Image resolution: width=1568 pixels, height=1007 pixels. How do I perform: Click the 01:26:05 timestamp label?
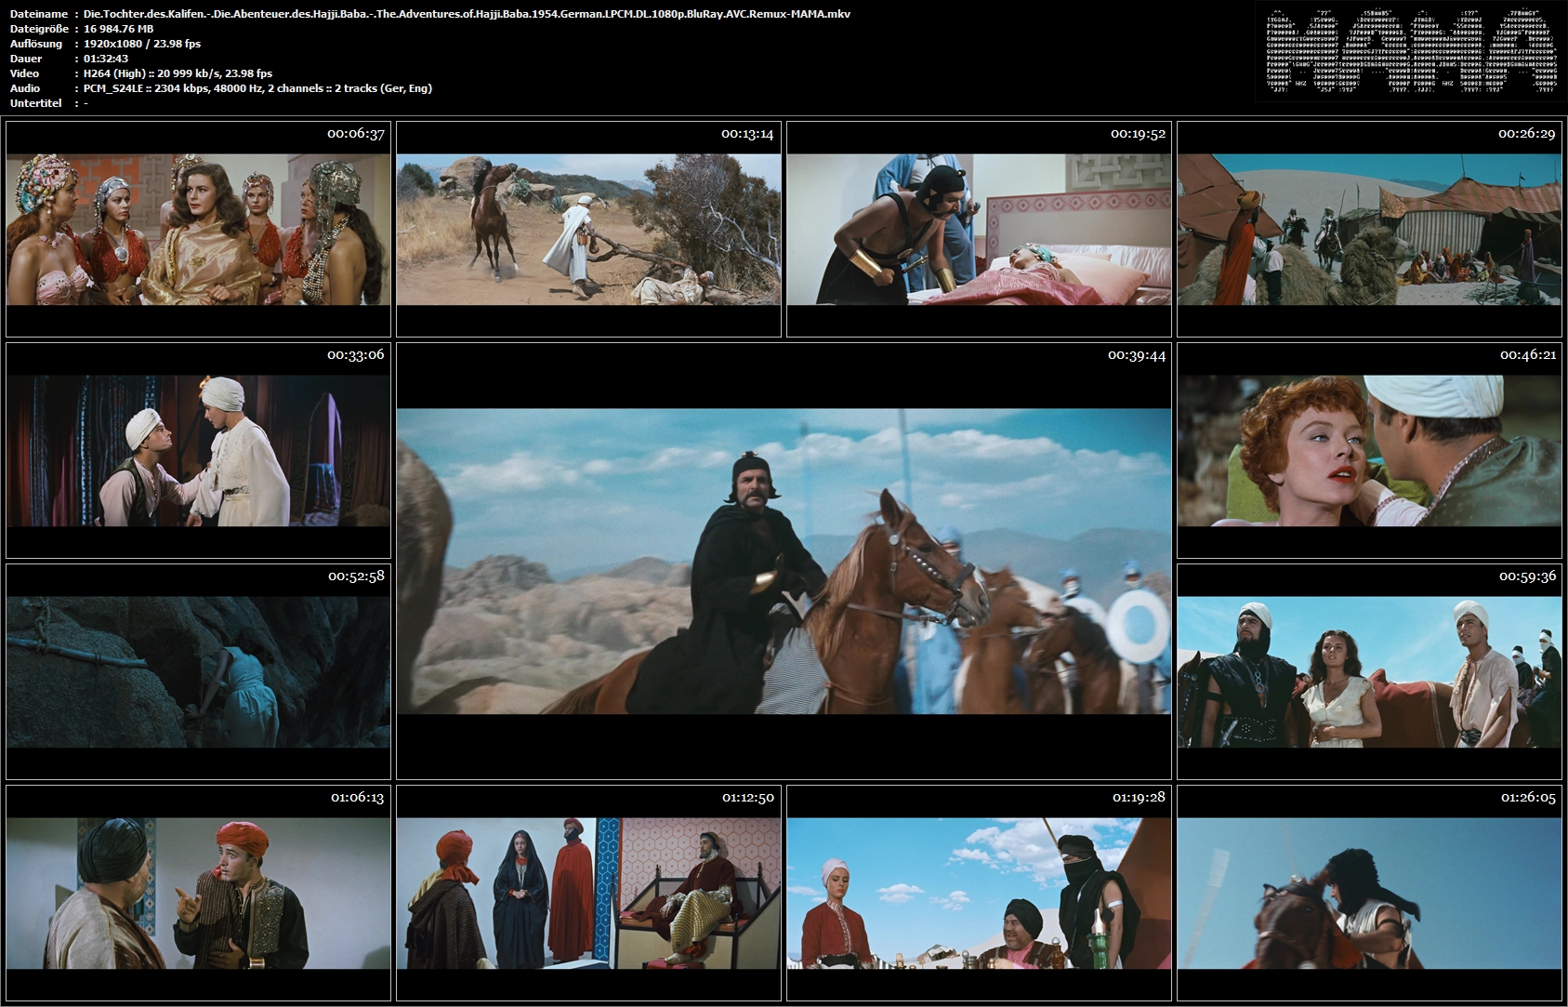1528,798
